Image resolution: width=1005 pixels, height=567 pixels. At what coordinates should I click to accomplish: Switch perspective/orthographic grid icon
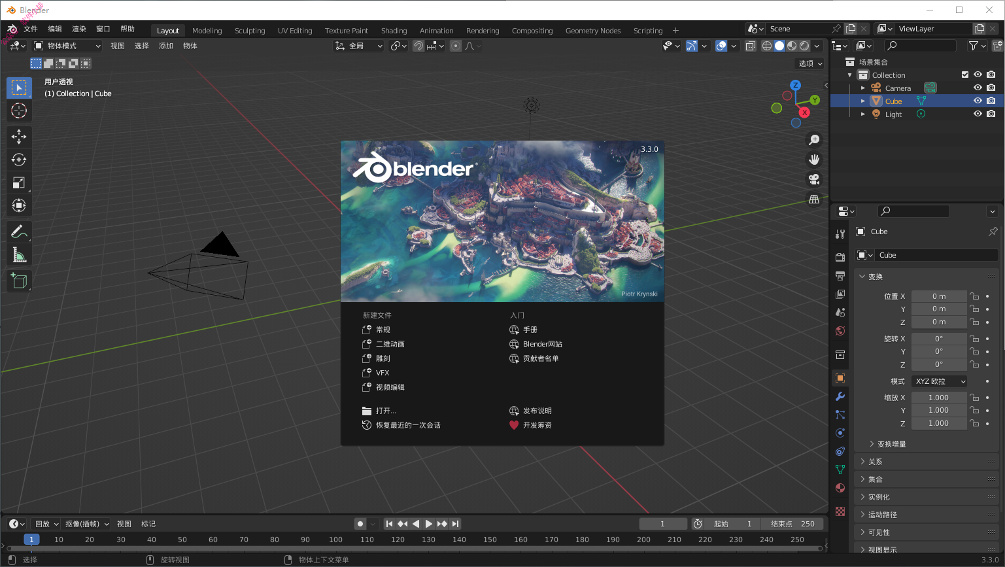pos(814,199)
